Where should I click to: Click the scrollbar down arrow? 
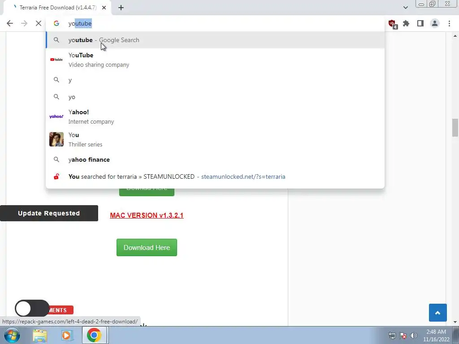[x=455, y=322]
